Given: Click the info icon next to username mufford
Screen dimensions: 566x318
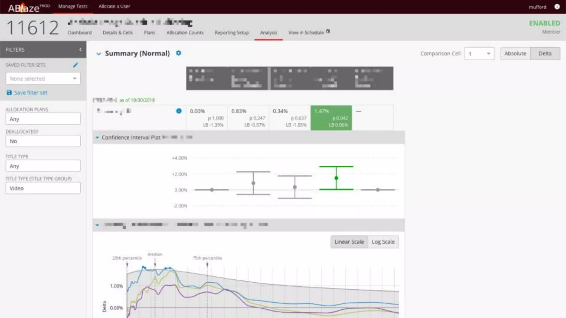Looking at the screenshot, I should [557, 7].
